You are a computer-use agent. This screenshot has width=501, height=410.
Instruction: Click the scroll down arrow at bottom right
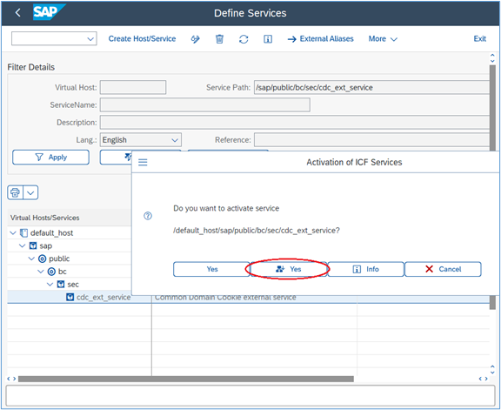tap(492, 373)
